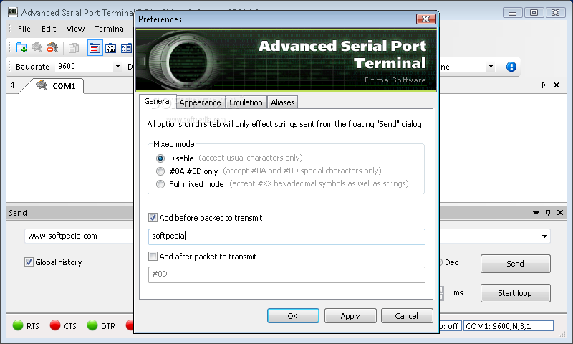Screen dimensions: 573x344
Task: Click the Send panel title label
Action: 17,213
